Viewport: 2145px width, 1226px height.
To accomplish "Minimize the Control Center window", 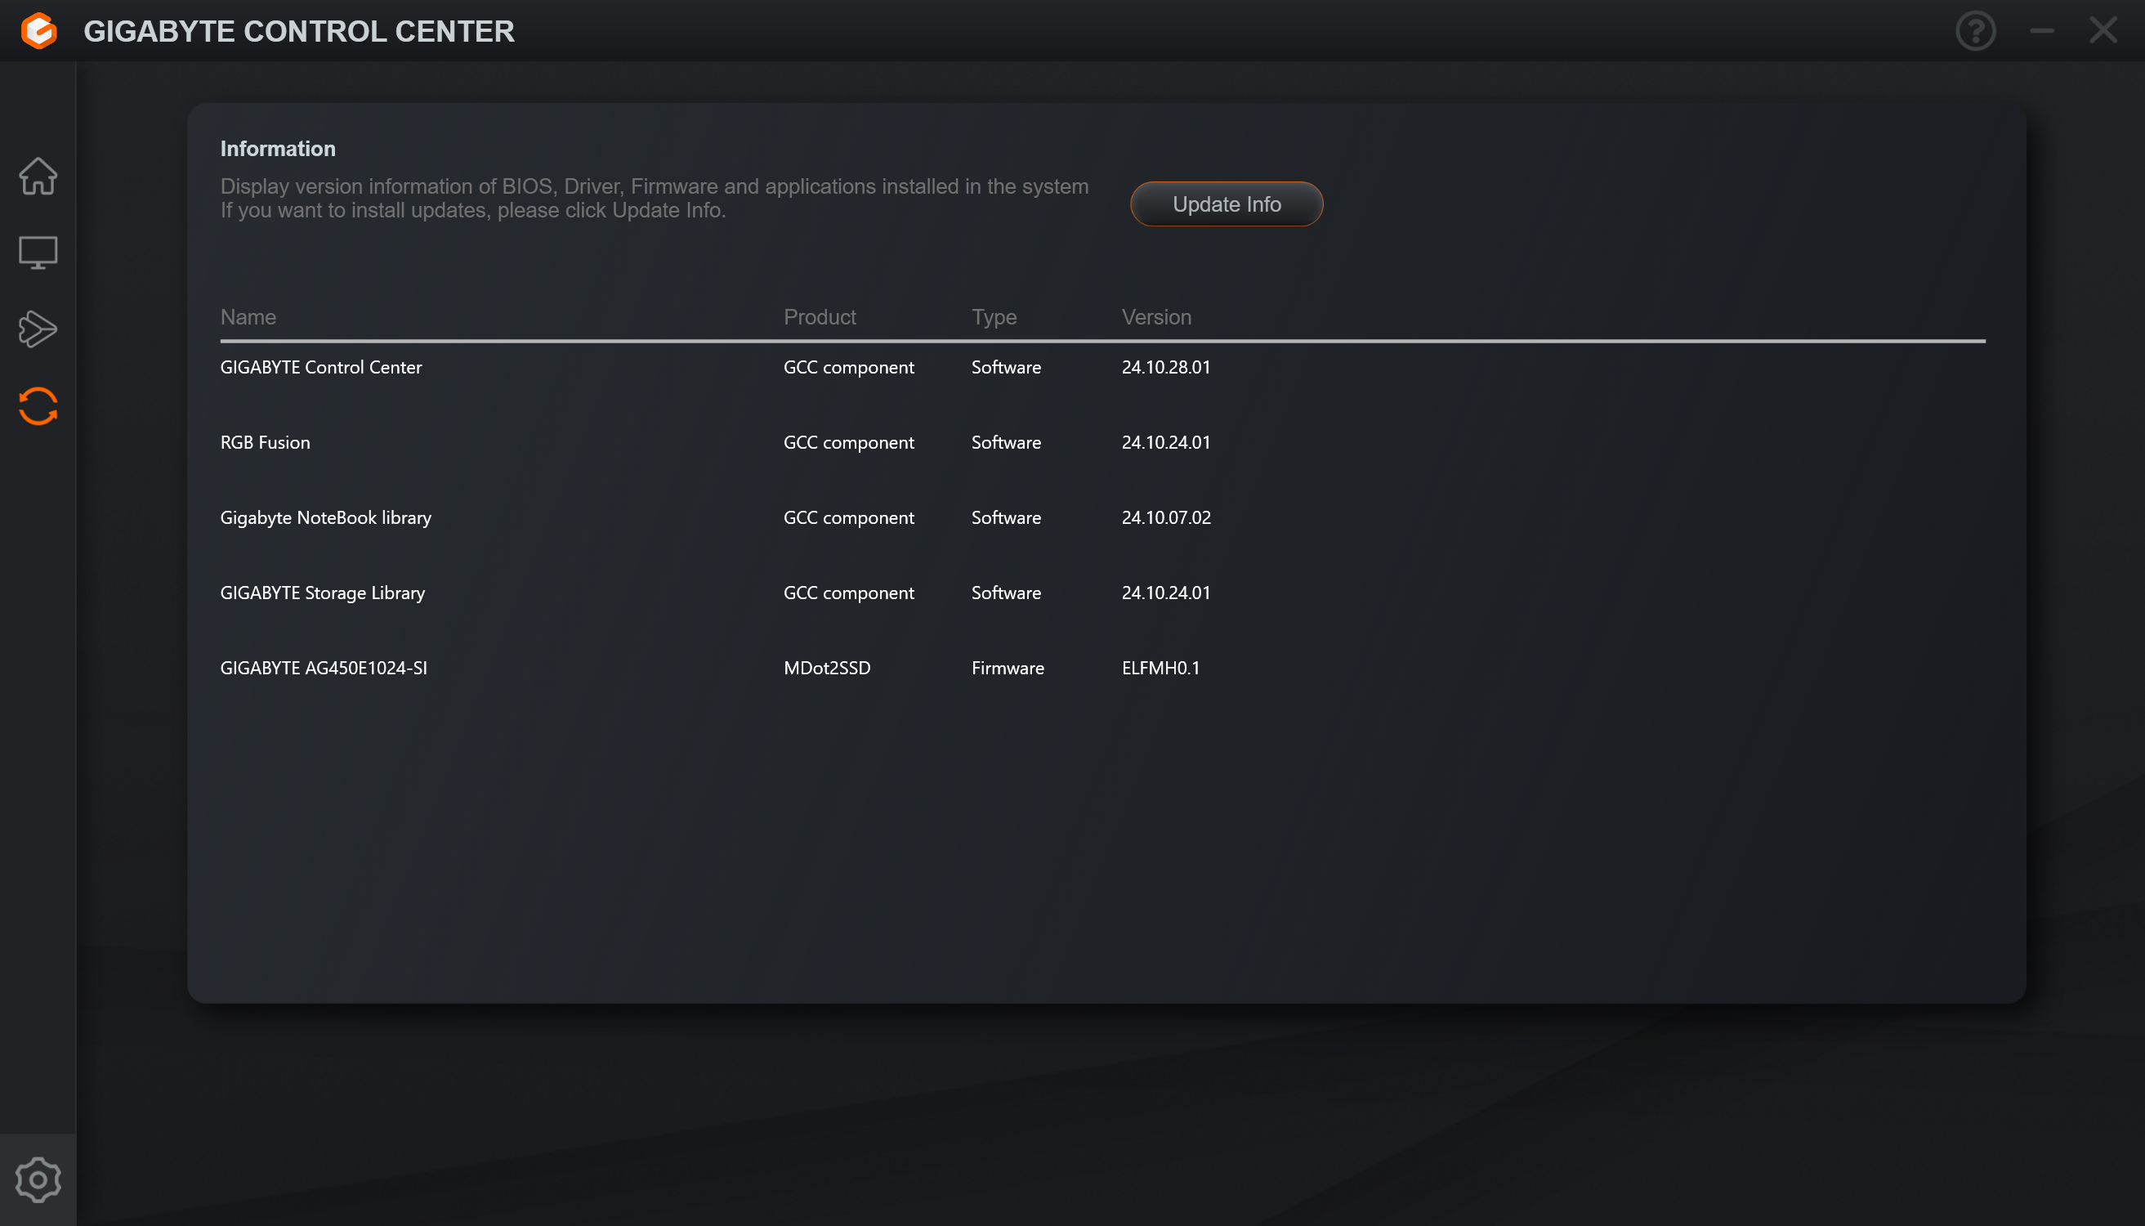I will pyautogui.click(x=2041, y=31).
